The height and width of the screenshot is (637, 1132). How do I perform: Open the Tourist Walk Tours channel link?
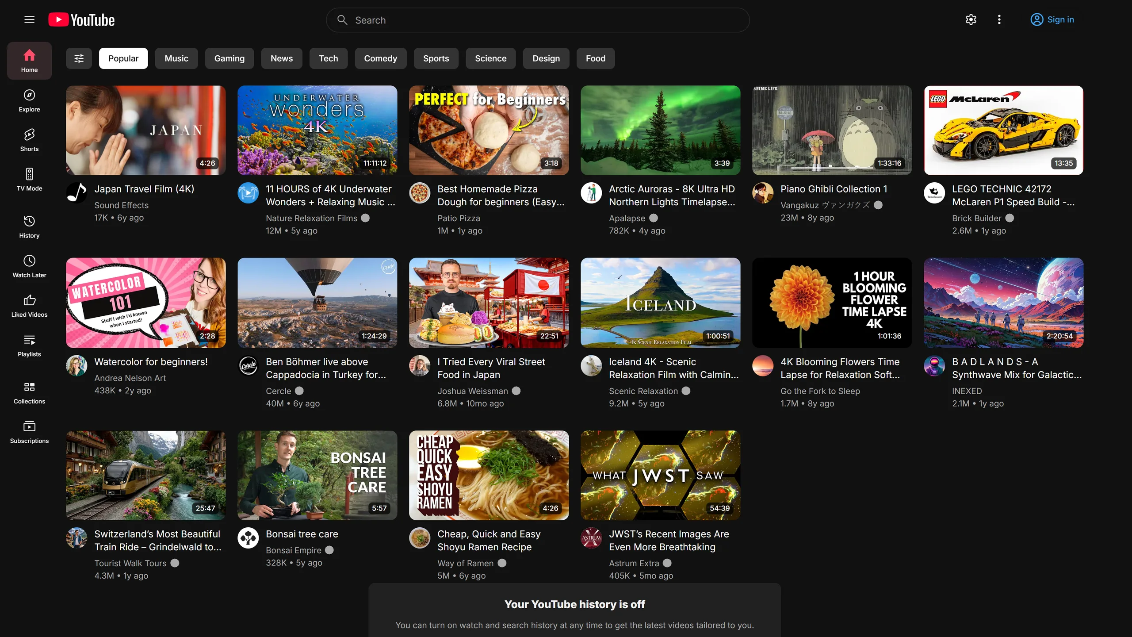(x=130, y=563)
